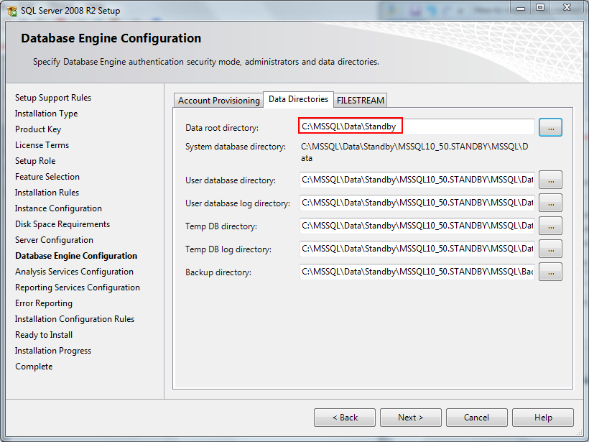Click the Database Engine Configuration page heading
The image size is (589, 442).
111,38
